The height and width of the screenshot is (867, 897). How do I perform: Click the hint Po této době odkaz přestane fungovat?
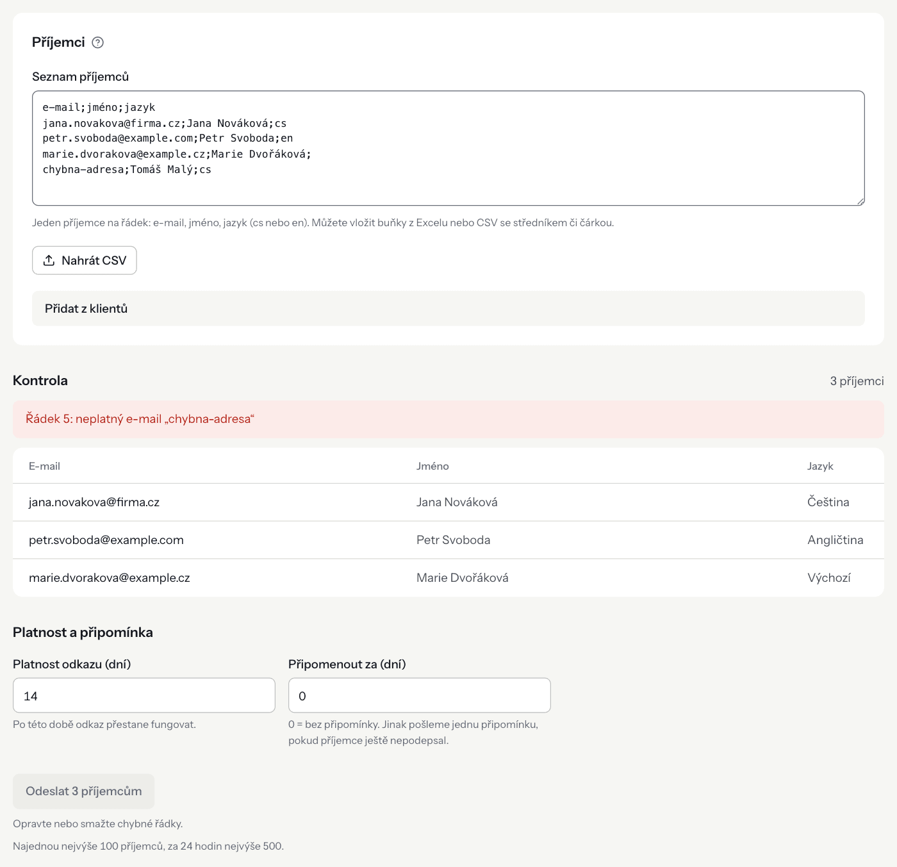click(x=104, y=725)
